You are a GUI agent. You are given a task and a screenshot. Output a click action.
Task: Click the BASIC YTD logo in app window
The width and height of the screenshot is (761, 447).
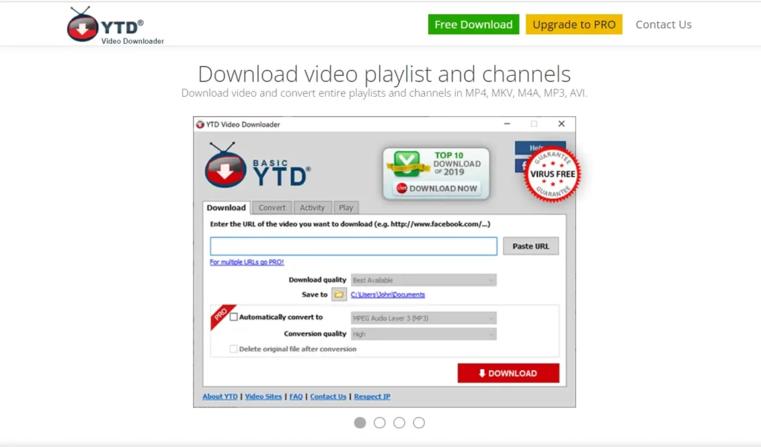tap(257, 166)
